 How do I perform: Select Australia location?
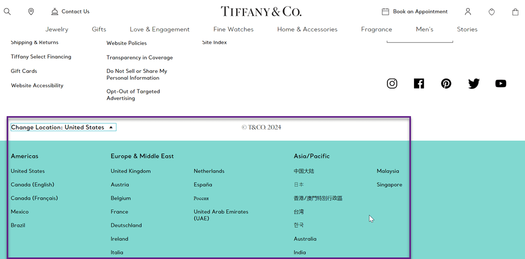(x=305, y=239)
